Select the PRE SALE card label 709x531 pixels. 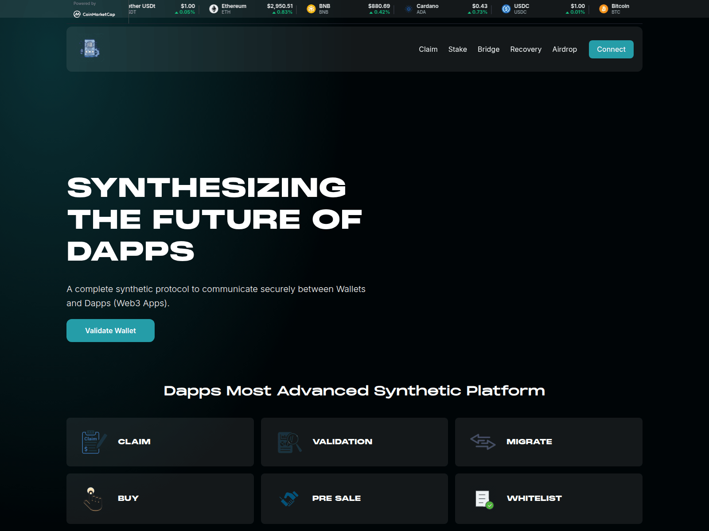point(336,498)
